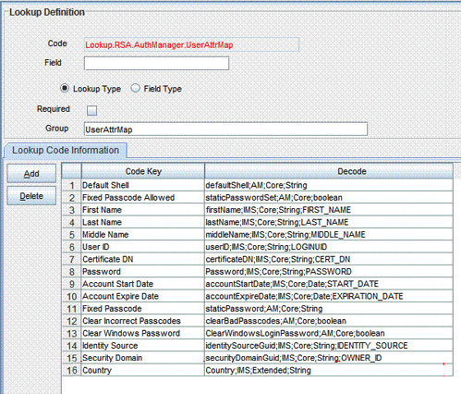Select the User ID code key
This screenshot has width=461, height=394.
coord(143,247)
